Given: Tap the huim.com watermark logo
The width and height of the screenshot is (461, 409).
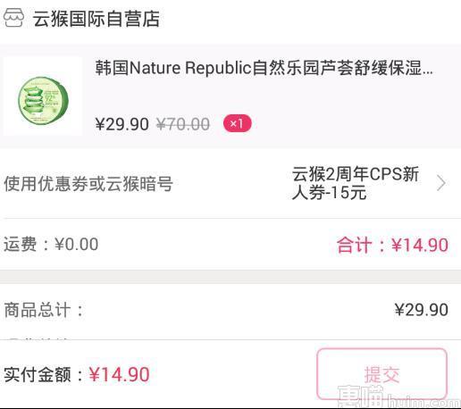Looking at the screenshot, I should click(x=399, y=396).
